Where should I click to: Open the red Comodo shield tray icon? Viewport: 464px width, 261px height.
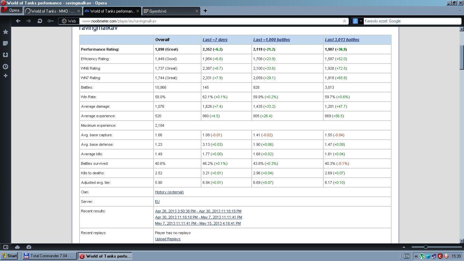(440, 256)
